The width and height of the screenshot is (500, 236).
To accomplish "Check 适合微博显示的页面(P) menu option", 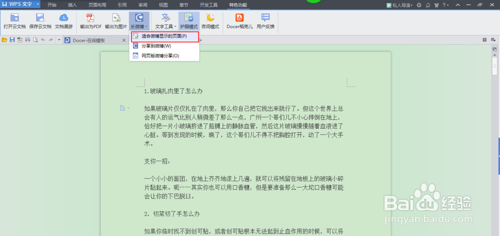I will pos(164,36).
